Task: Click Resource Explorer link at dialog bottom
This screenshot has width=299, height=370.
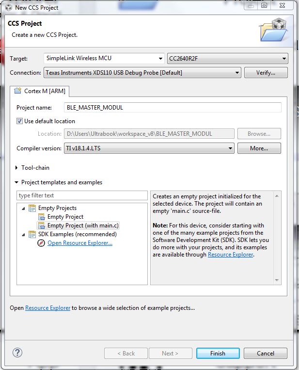Action: (47, 308)
